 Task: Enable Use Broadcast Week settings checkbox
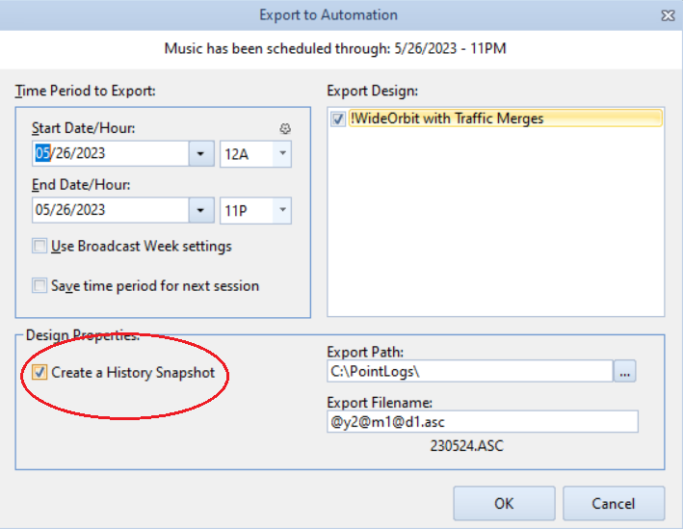(39, 246)
